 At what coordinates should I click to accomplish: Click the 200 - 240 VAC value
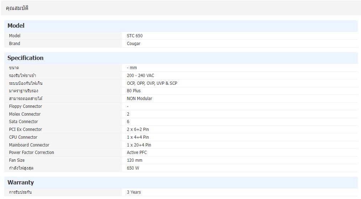pyautogui.click(x=140, y=76)
